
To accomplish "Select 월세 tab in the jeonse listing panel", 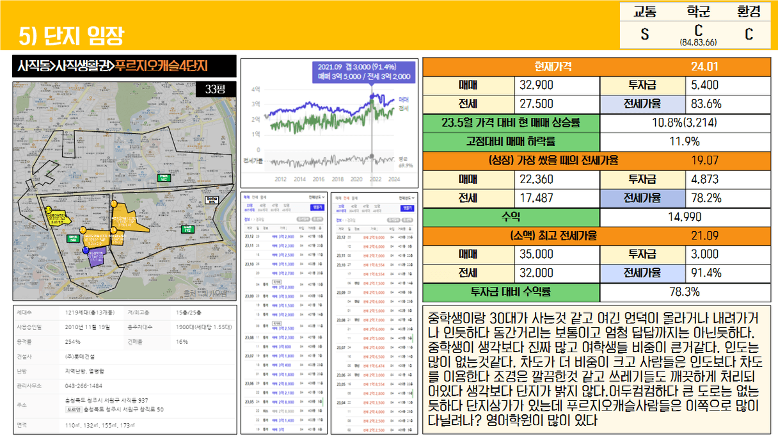I will 355,198.
